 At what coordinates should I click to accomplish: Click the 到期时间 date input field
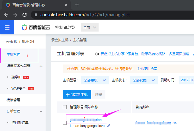click(187, 80)
